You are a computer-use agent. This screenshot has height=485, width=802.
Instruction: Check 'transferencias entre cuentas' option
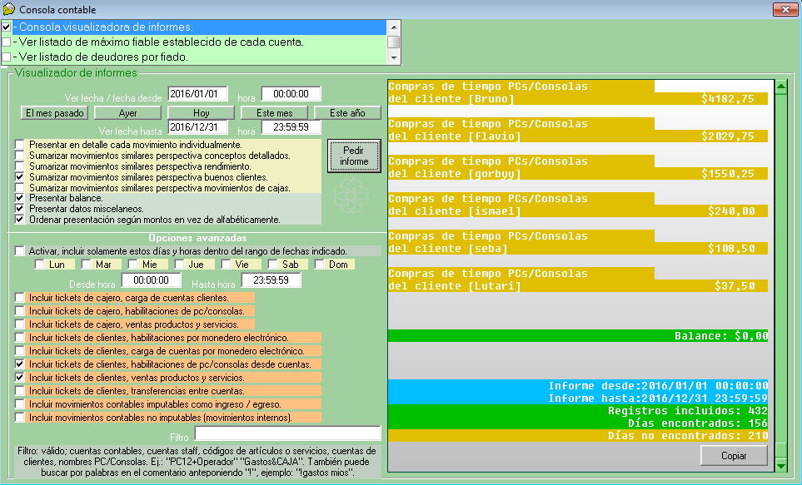(x=19, y=390)
